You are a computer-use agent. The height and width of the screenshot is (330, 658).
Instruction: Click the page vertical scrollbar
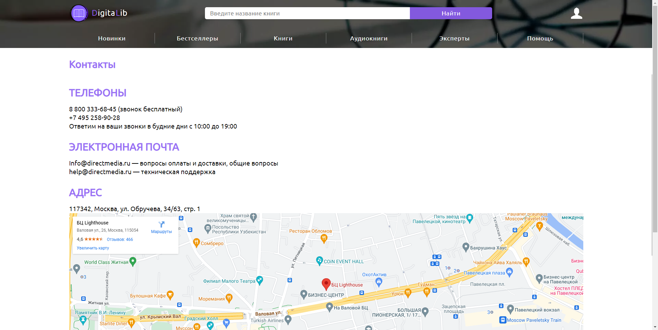pyautogui.click(x=655, y=165)
